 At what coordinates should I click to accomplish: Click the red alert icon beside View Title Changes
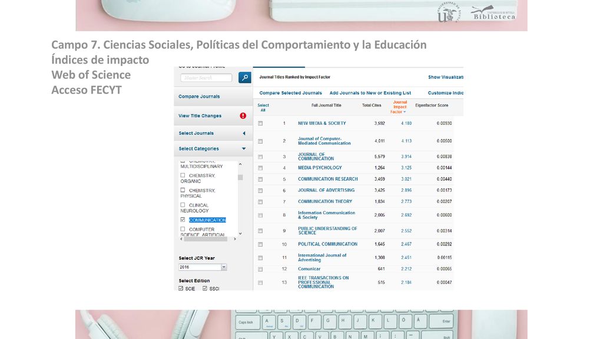click(x=243, y=116)
